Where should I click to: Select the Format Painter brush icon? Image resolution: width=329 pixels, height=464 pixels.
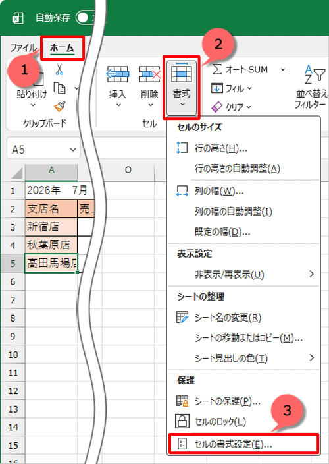pyautogui.click(x=60, y=107)
